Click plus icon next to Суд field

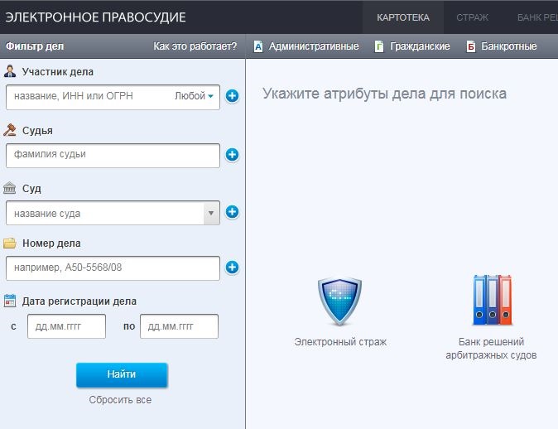tap(232, 212)
